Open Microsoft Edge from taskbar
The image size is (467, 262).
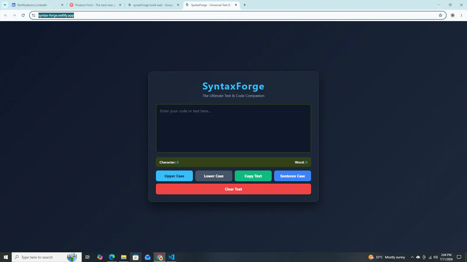[112, 257]
